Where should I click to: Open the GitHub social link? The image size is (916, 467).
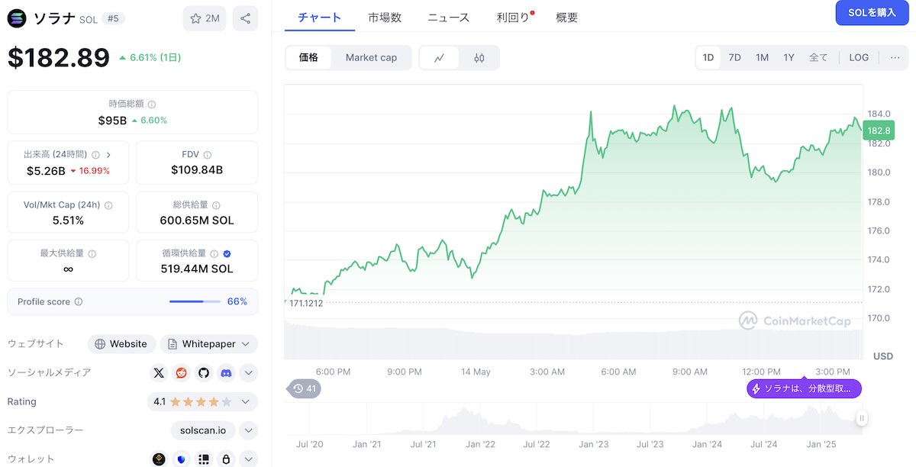pyautogui.click(x=203, y=373)
